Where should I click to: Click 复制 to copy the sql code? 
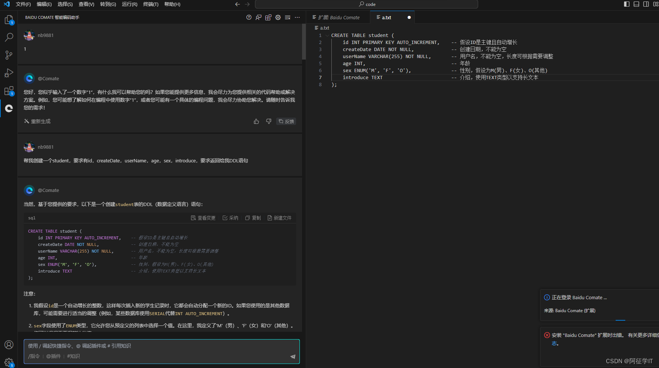coord(253,218)
